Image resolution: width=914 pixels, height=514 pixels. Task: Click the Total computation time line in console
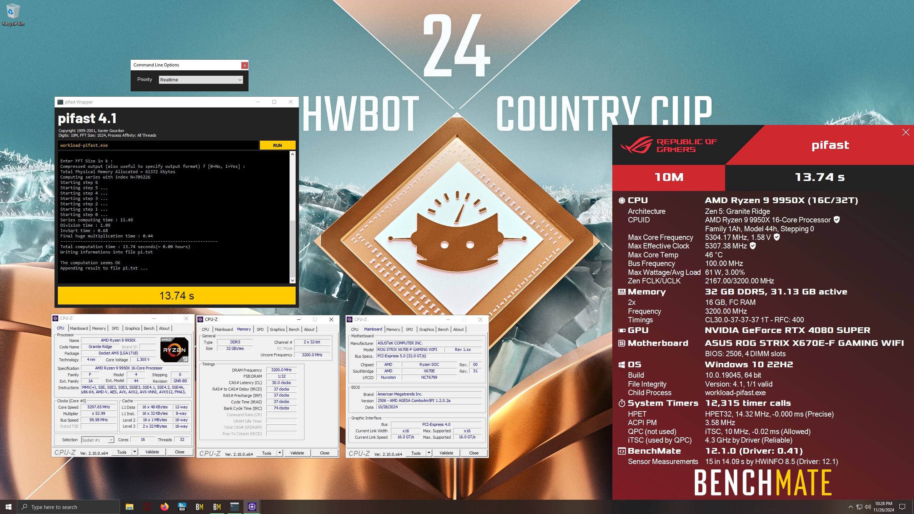125,247
